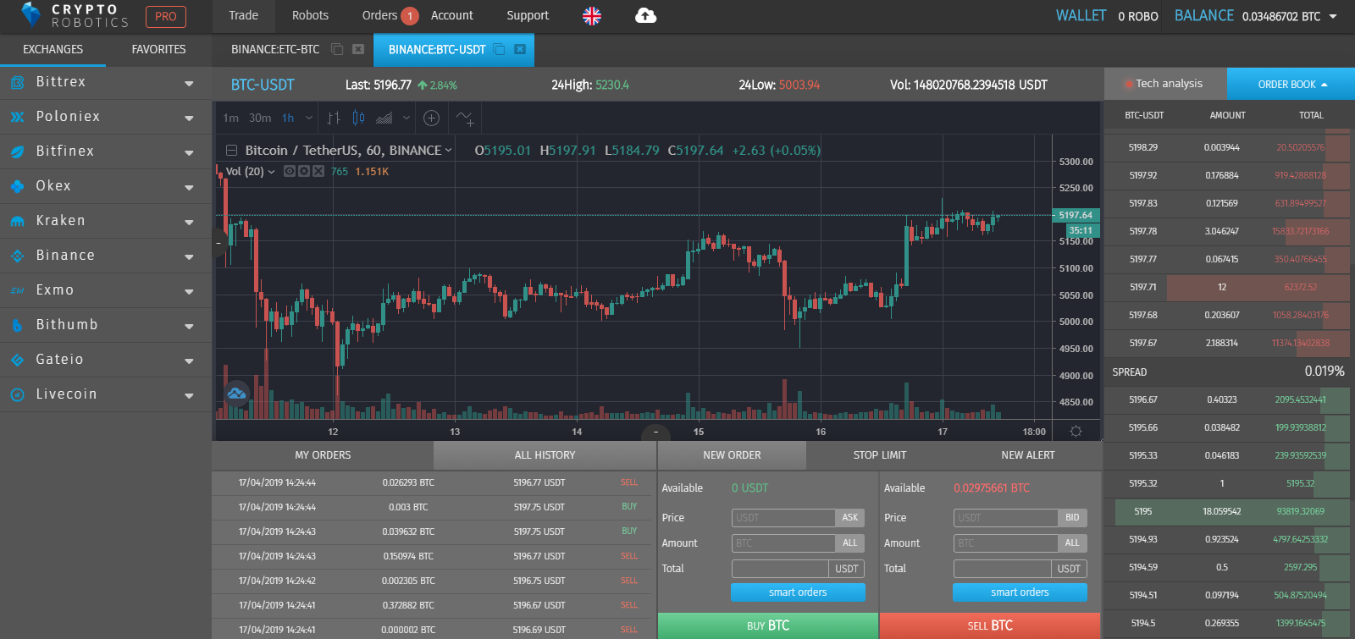
Task: Switch to the New Alert tab
Action: [1028, 455]
